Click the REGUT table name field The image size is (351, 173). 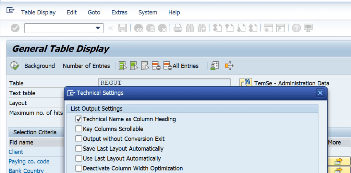164,83
